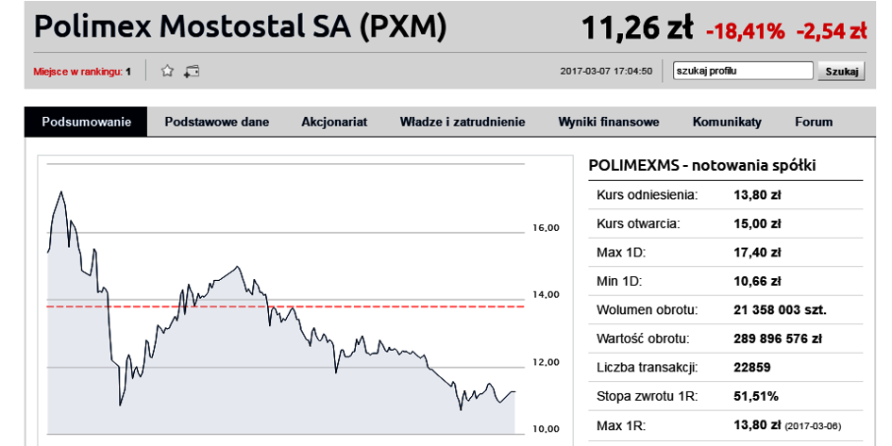Click the Max 1R date 2017-03-06
Screen dimensions: 892x446
click(x=813, y=426)
